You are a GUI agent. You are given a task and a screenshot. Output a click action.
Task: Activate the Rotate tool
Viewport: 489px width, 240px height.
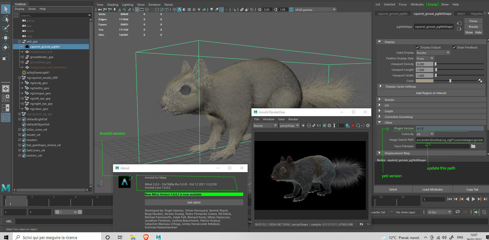[6, 47]
